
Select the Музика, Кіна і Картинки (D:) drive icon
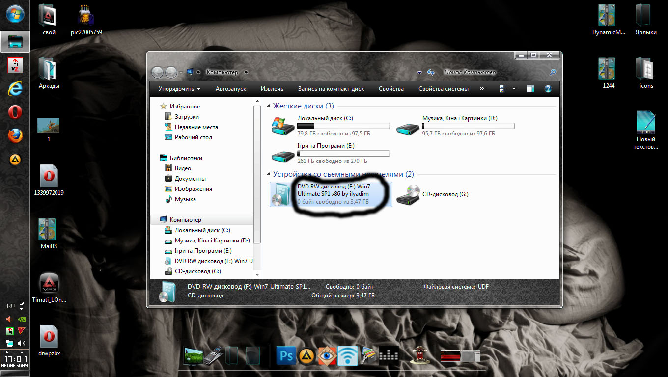tap(408, 128)
